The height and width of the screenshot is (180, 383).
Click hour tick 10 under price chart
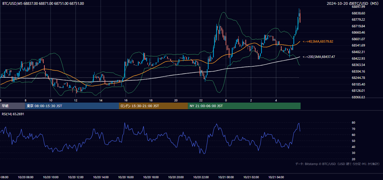click(51, 100)
